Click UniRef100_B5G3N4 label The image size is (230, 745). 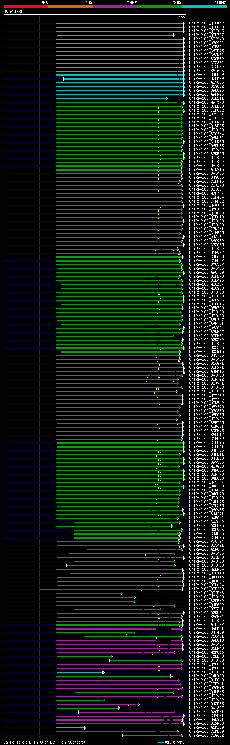click(x=206, y=134)
